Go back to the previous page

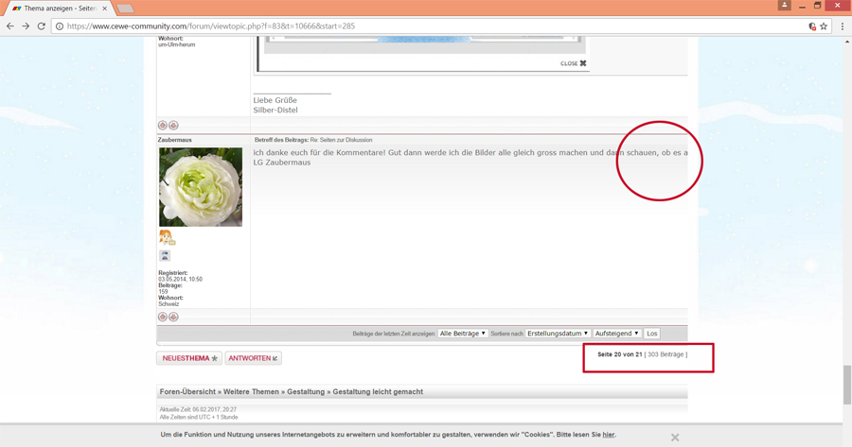pyautogui.click(x=9, y=26)
